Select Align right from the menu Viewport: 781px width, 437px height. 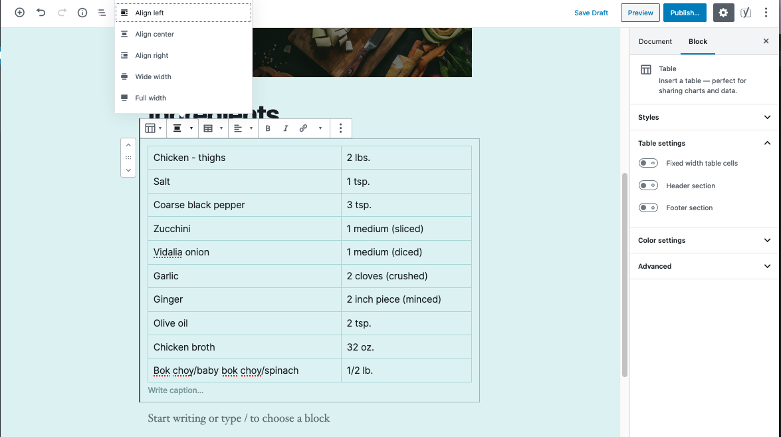click(183, 55)
